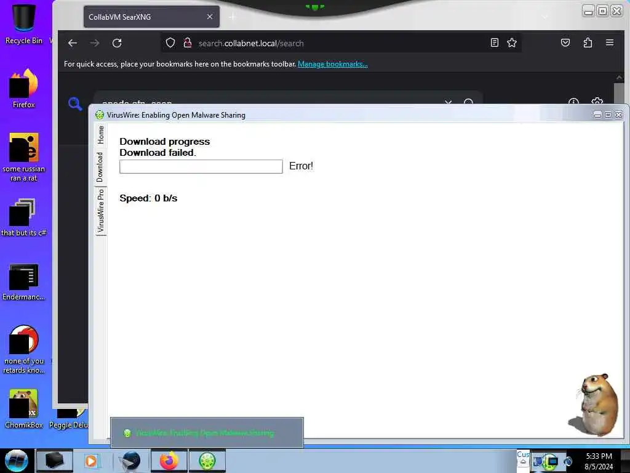
Task: Show hidden tray icons with the arrow
Action: pyautogui.click(x=523, y=462)
